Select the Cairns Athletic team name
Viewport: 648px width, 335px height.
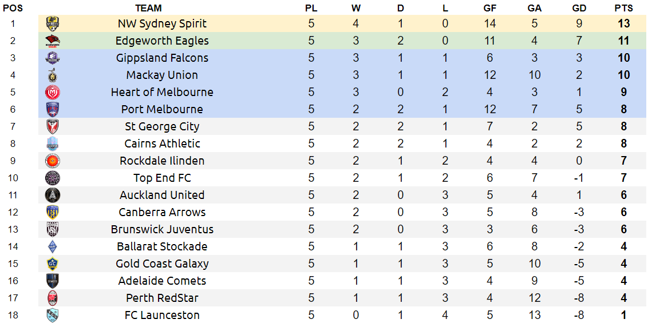coord(162,143)
